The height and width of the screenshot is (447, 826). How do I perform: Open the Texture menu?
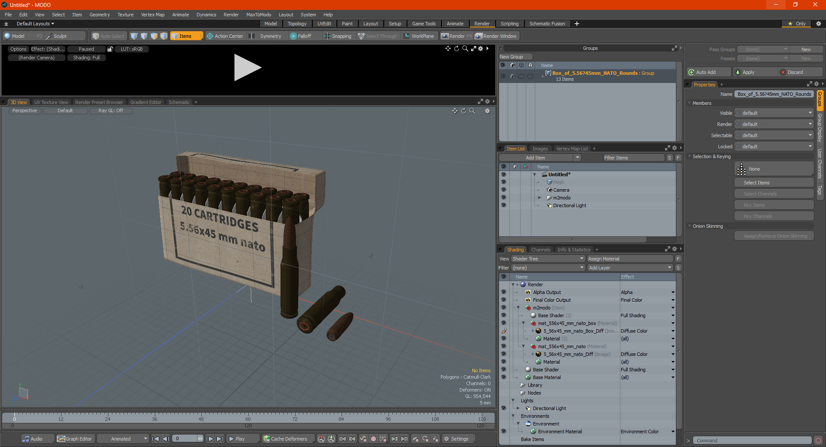coord(125,15)
